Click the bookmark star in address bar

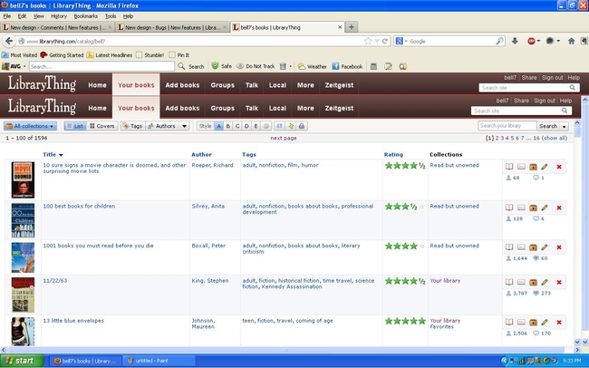click(x=368, y=41)
